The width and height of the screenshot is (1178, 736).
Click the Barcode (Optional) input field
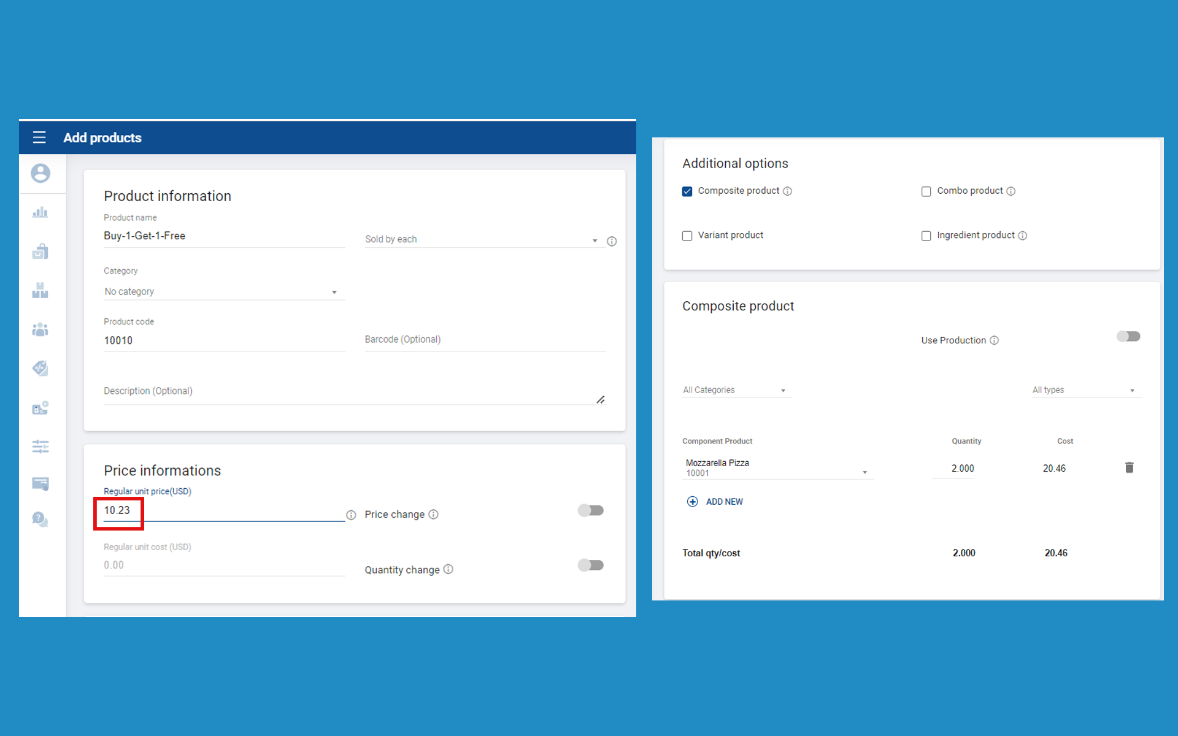click(484, 340)
